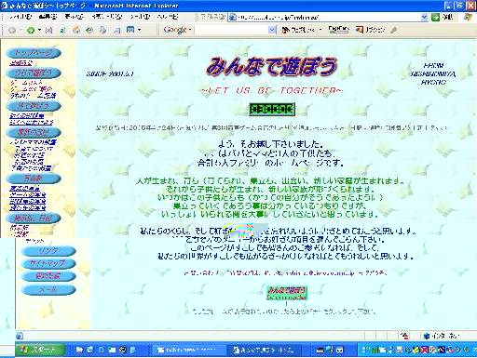Click the grey Back arrow icon
The width and height of the screenshot is (477, 358).
coord(12,30)
